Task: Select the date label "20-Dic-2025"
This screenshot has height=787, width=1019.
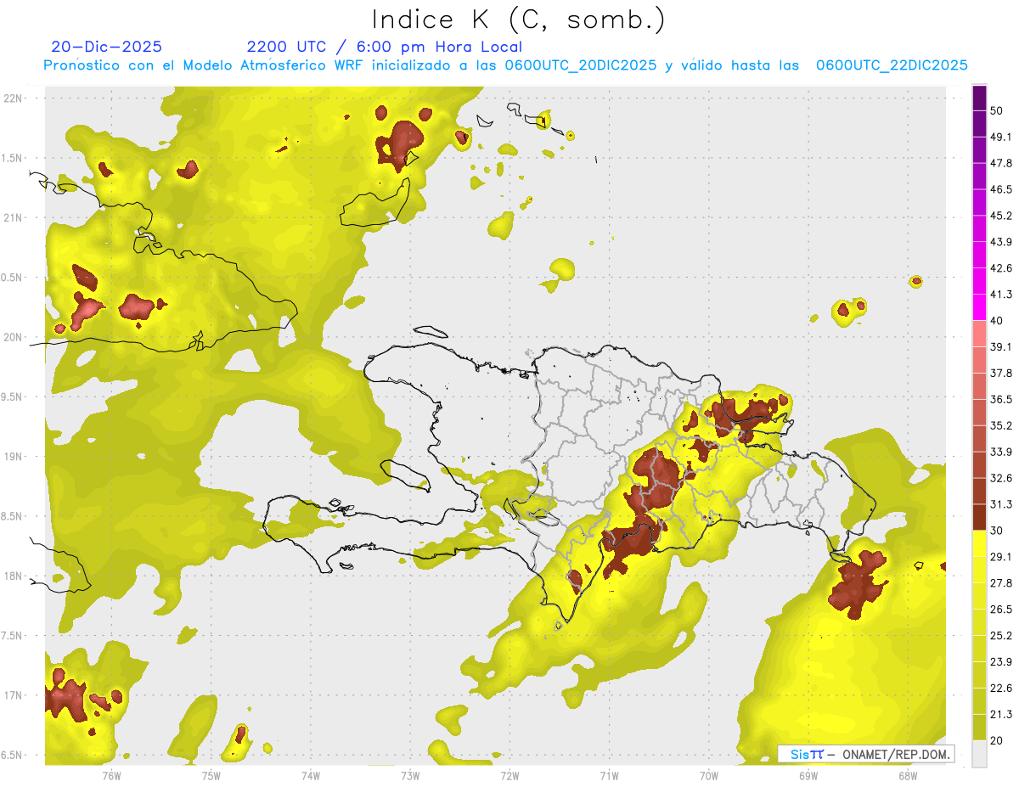Action: pyautogui.click(x=107, y=47)
